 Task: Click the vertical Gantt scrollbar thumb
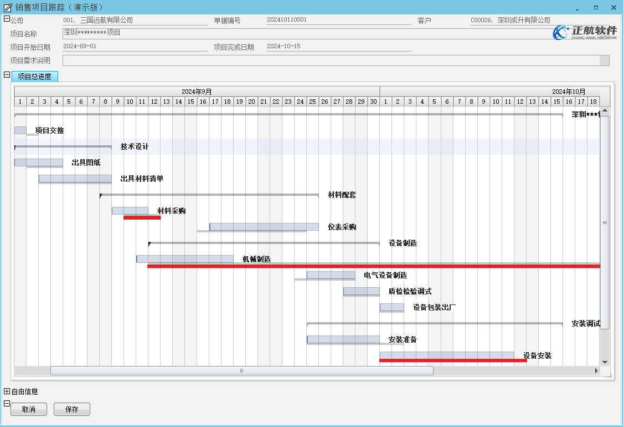[x=605, y=222]
